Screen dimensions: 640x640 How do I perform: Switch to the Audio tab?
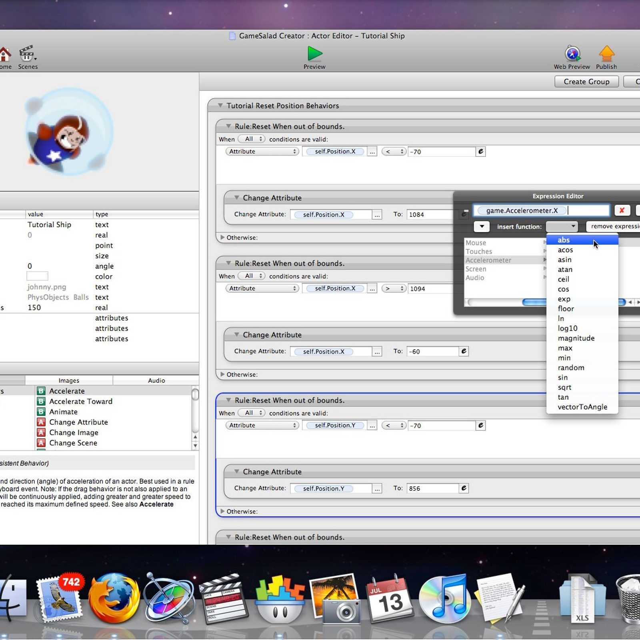156,380
